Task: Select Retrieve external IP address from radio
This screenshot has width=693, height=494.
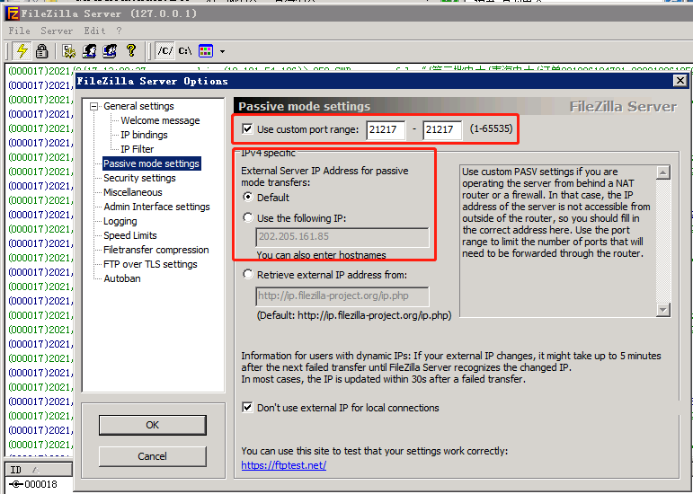Action: pyautogui.click(x=248, y=275)
